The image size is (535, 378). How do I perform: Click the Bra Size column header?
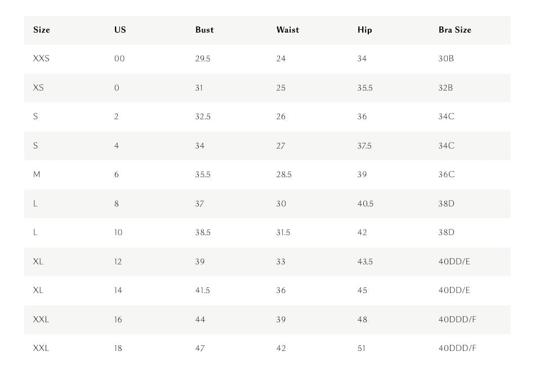[x=455, y=30]
